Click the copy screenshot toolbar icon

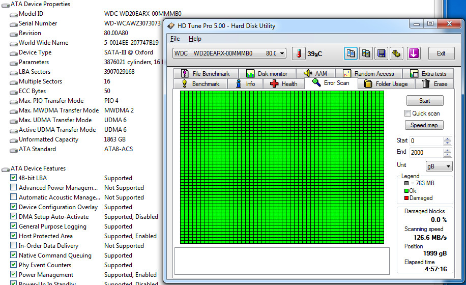click(x=366, y=53)
